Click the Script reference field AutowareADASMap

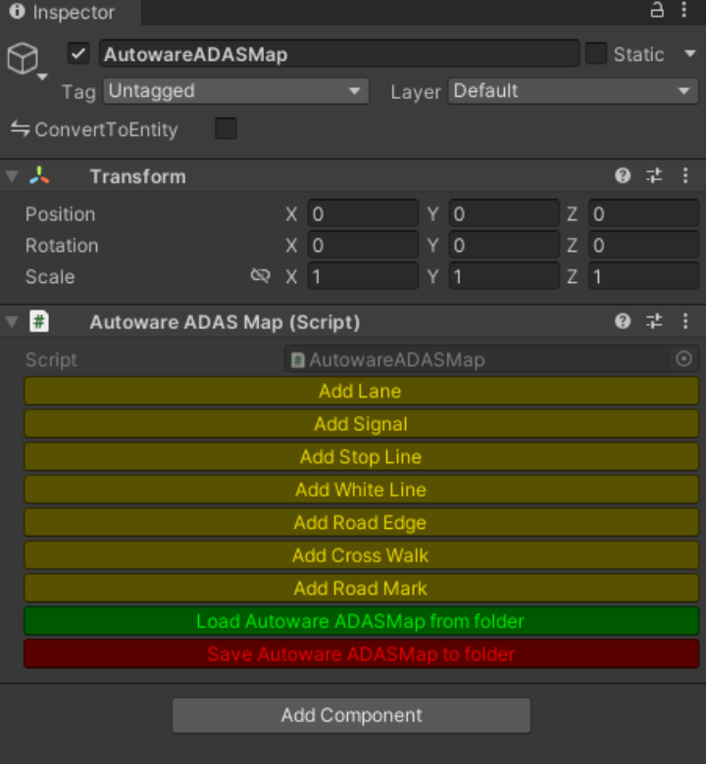pyautogui.click(x=491, y=359)
